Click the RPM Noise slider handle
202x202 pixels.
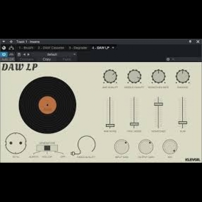click(x=110, y=126)
